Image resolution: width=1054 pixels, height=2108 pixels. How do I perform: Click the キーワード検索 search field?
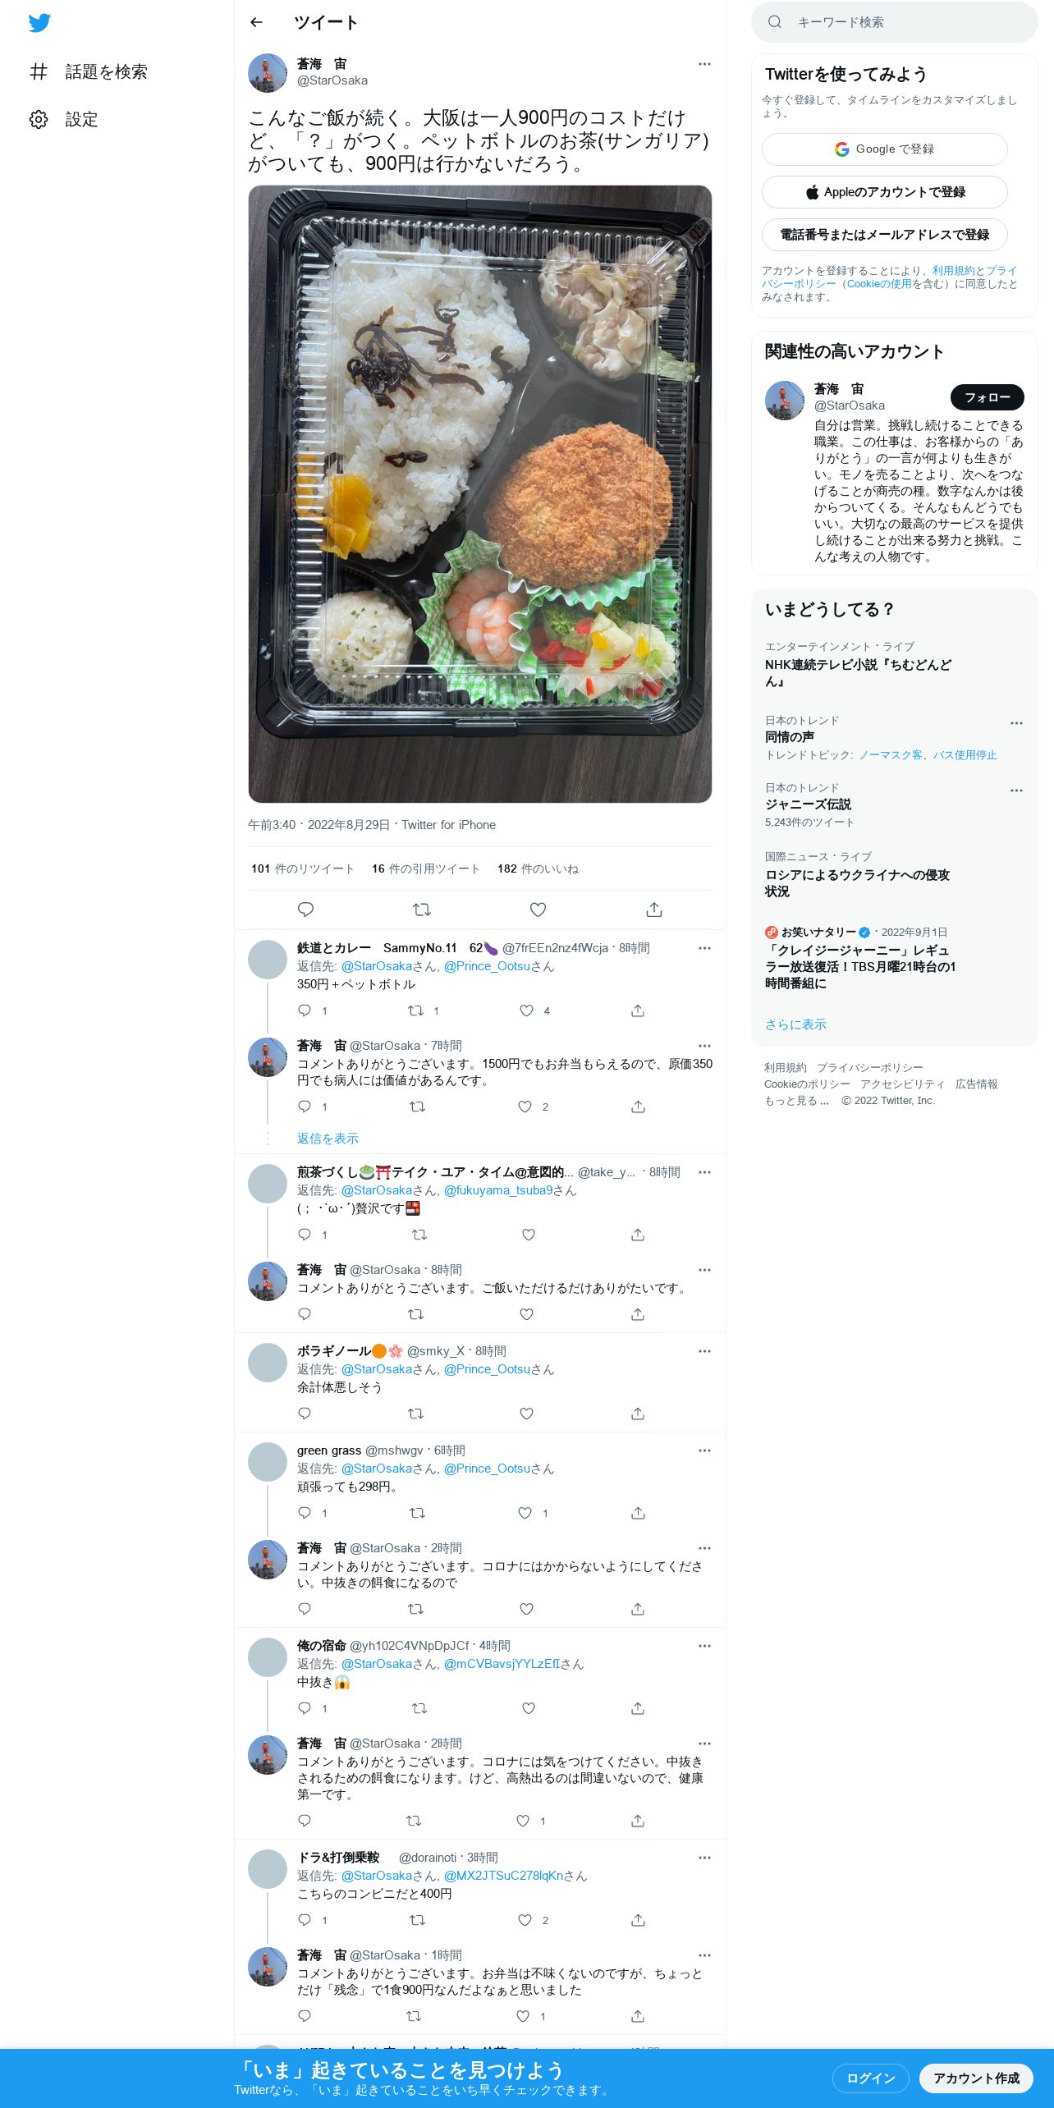895,22
